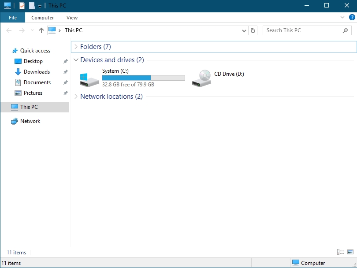
Task: Minimize the This PC window
Action: click(x=307, y=5)
